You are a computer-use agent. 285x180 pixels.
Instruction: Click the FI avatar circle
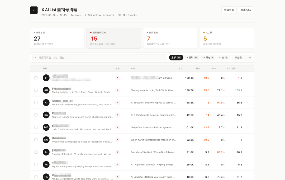[46, 78]
